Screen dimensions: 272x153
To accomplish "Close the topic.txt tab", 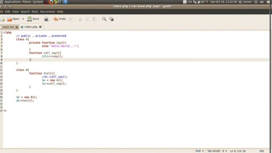I will [x=17, y=27].
